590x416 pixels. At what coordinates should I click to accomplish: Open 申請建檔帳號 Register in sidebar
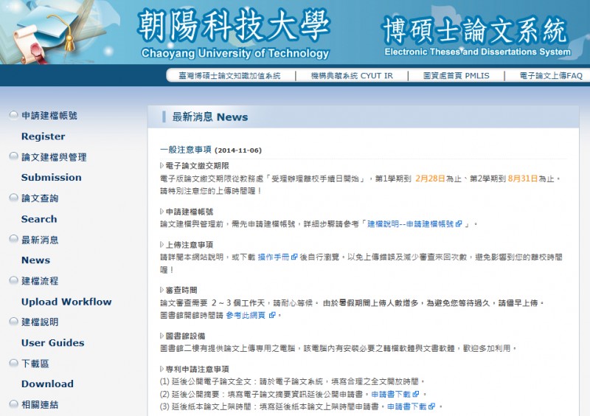(x=49, y=125)
